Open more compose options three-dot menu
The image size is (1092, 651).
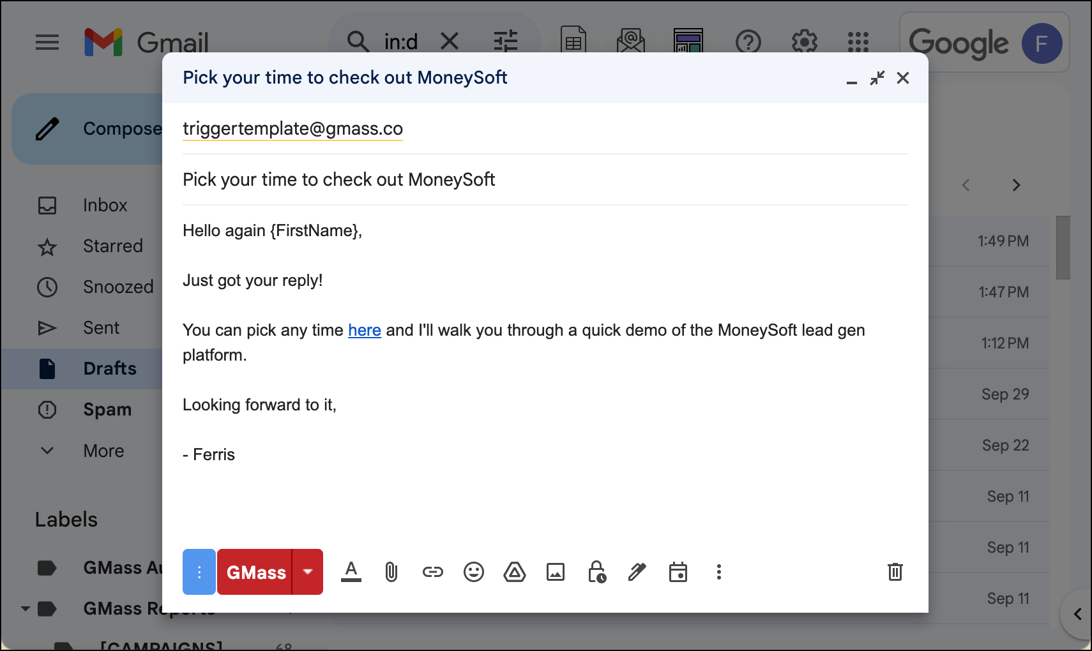point(719,572)
